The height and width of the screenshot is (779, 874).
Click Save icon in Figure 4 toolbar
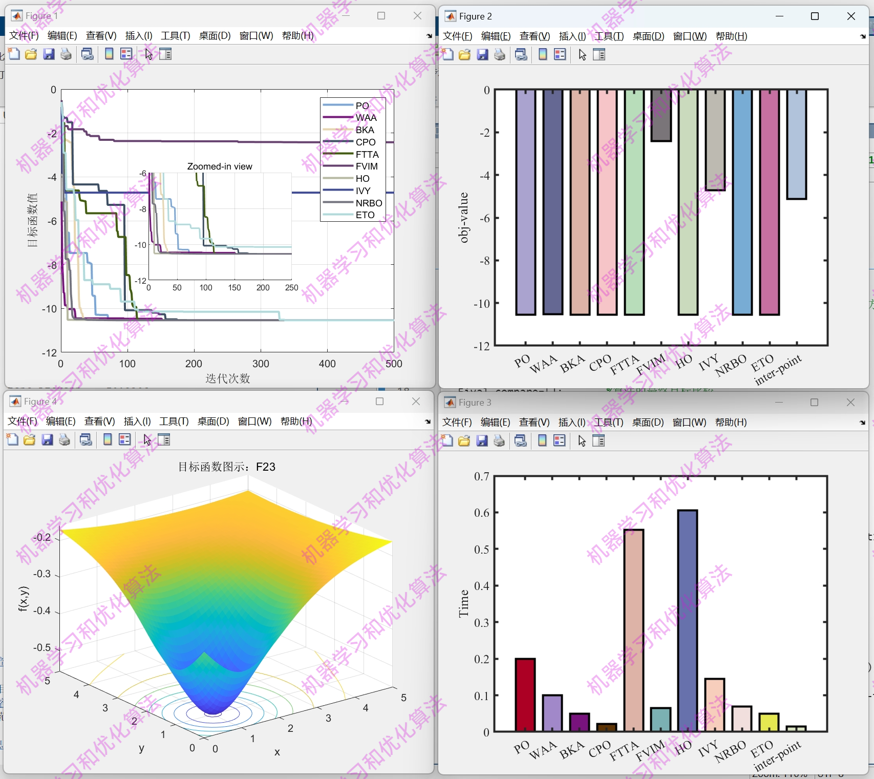(47, 439)
